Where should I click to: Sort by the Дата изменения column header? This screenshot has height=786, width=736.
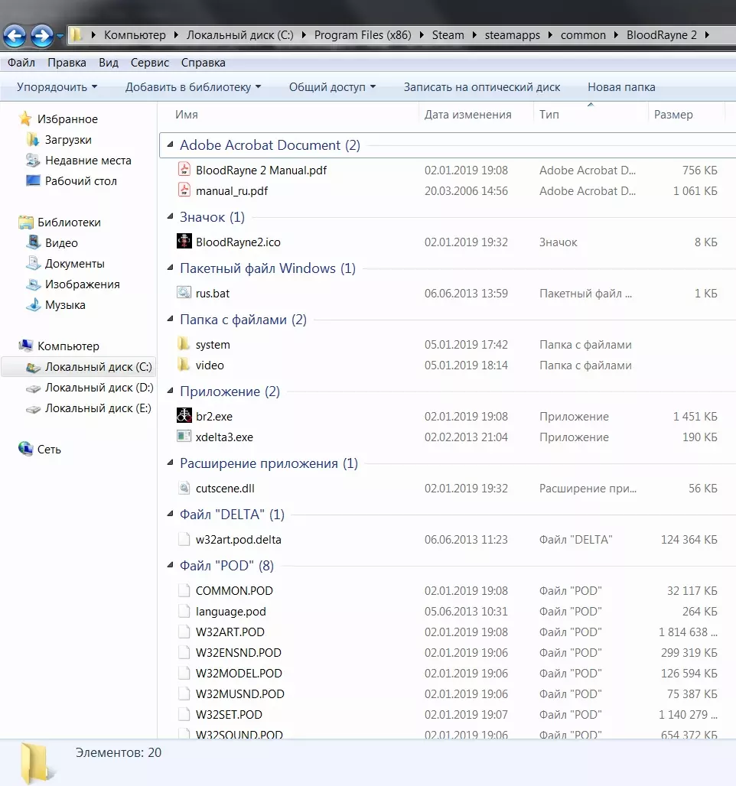click(467, 115)
